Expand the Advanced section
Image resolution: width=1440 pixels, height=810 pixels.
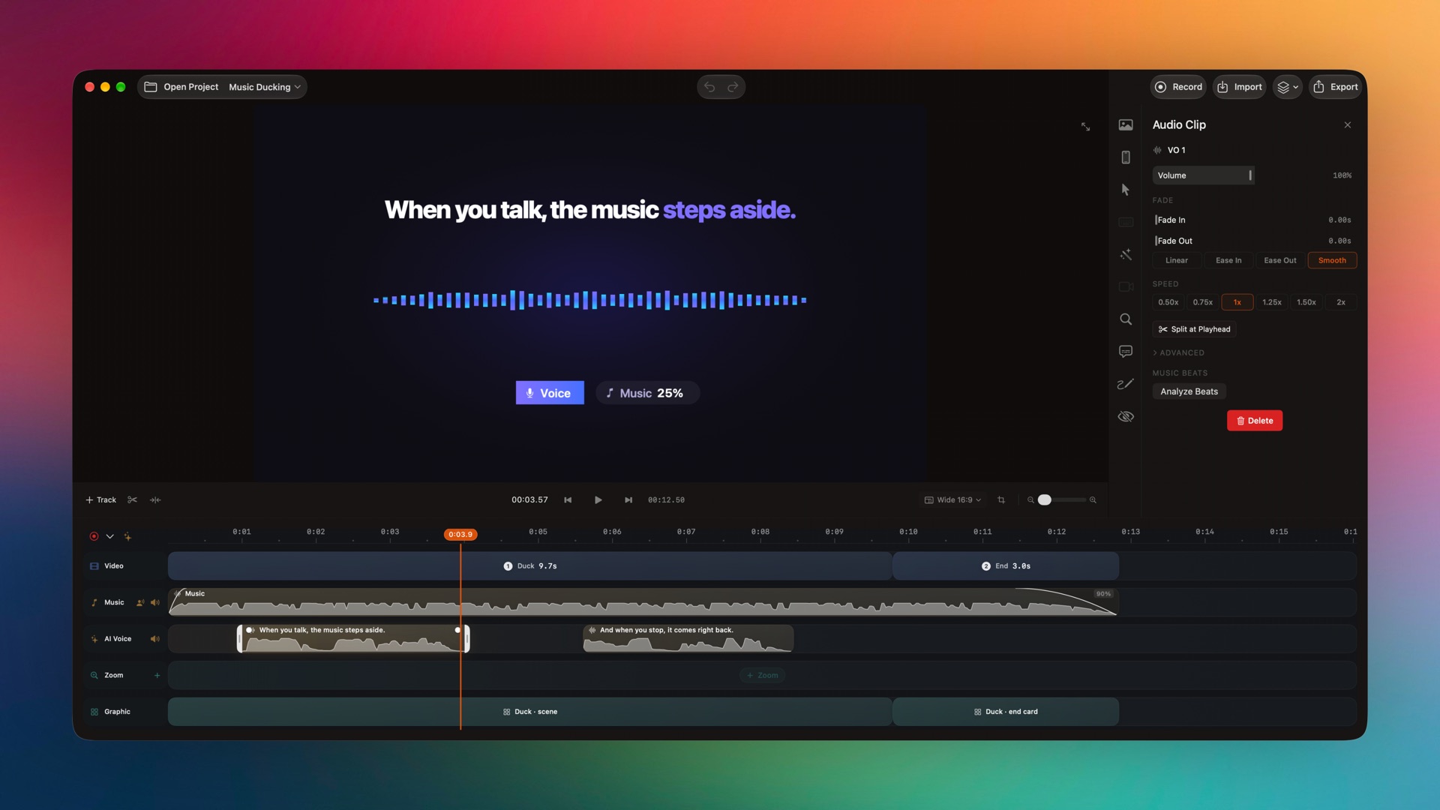(1179, 352)
